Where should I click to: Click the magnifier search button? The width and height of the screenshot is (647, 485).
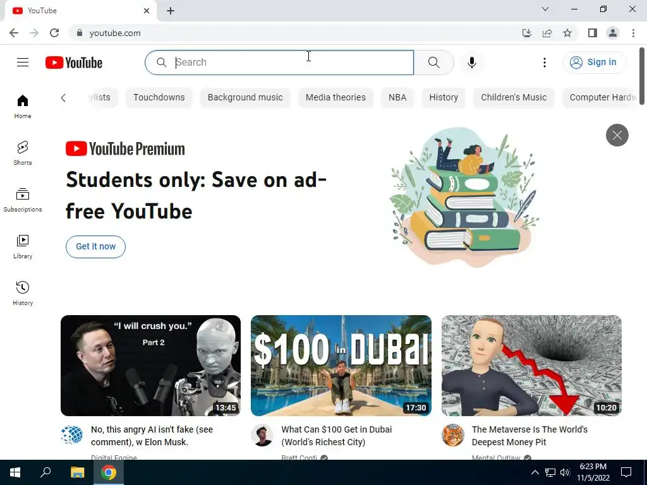tap(433, 63)
